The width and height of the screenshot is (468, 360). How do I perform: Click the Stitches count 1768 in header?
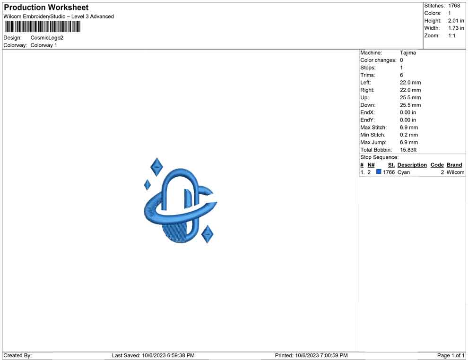coord(454,6)
